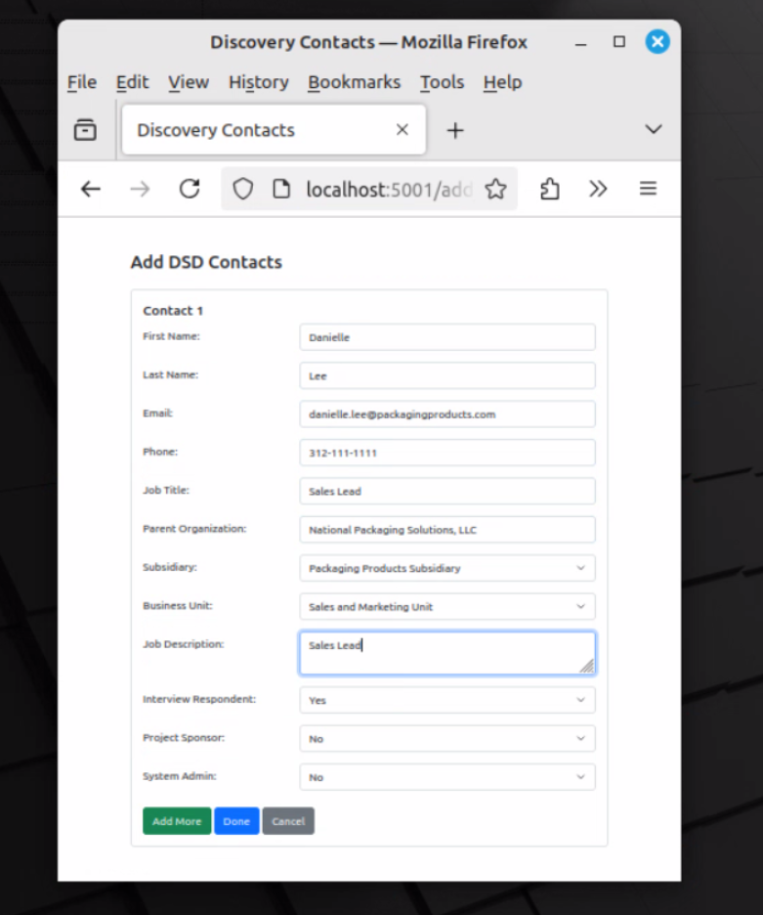Minimize the Firefox window

[x=580, y=43]
